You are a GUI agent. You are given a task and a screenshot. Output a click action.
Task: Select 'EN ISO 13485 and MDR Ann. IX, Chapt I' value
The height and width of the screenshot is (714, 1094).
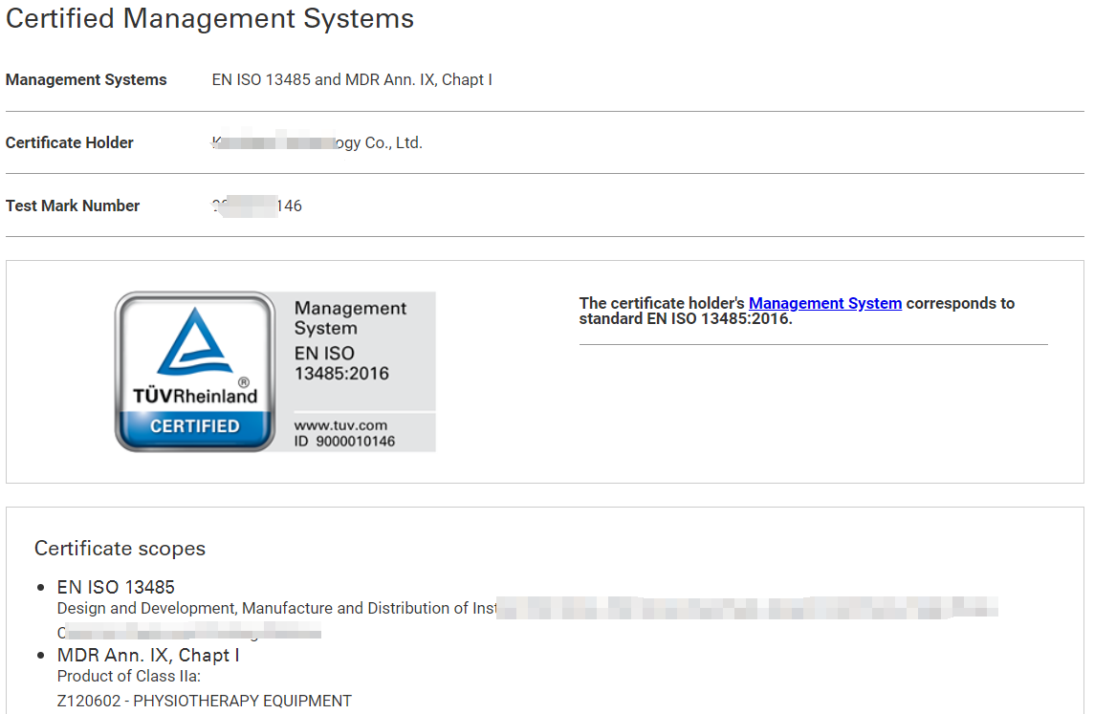pyautogui.click(x=352, y=80)
